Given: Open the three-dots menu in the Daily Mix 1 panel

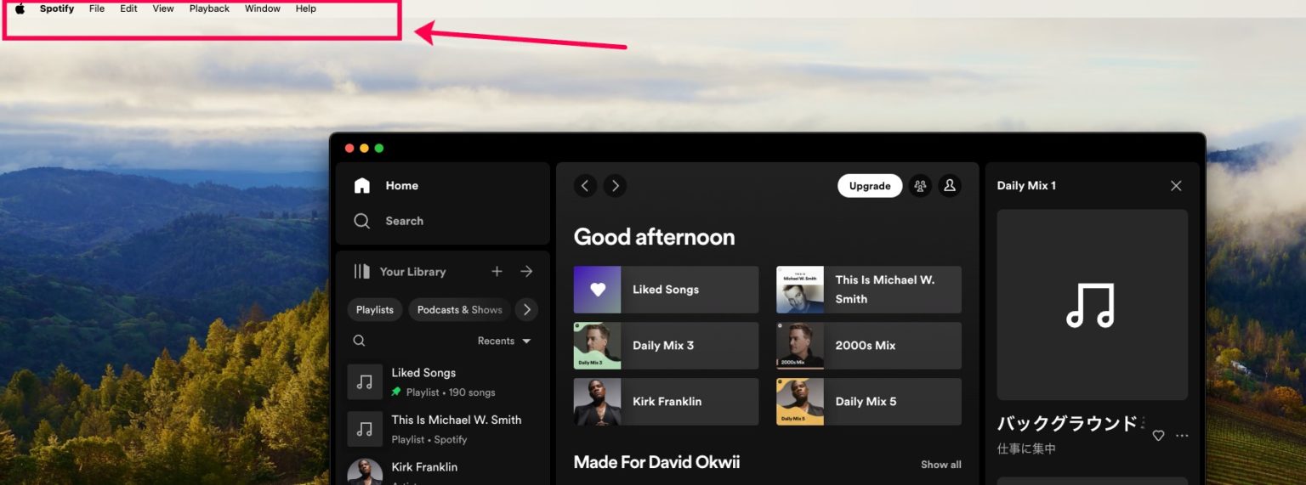Looking at the screenshot, I should [x=1182, y=436].
